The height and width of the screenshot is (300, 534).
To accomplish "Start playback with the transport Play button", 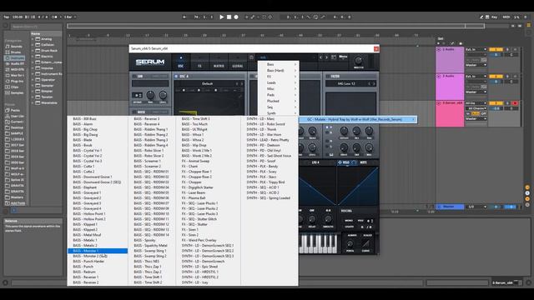I will click(x=222, y=17).
